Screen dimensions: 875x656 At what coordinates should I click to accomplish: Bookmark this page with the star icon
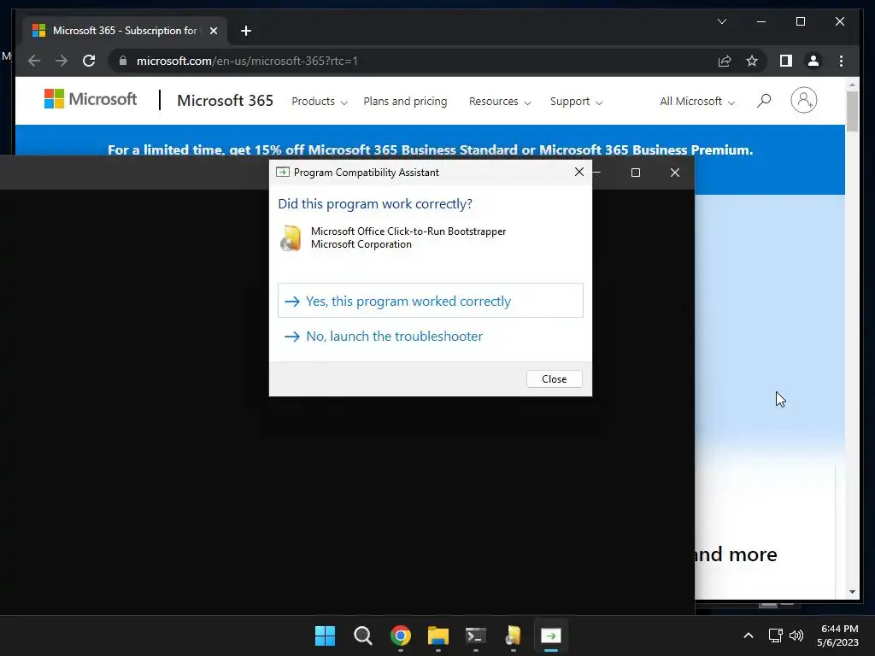pyautogui.click(x=752, y=61)
